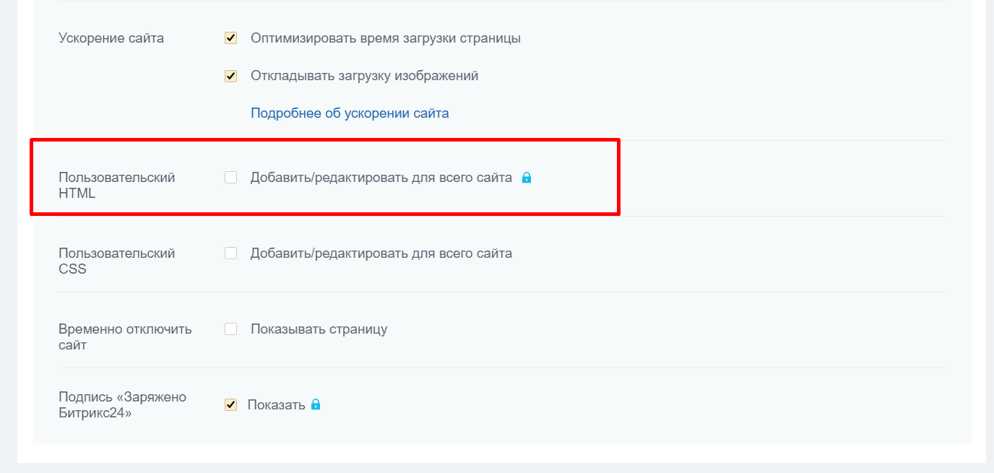
Task: Click the «Показывать страницу» label text
Action: pyautogui.click(x=319, y=329)
